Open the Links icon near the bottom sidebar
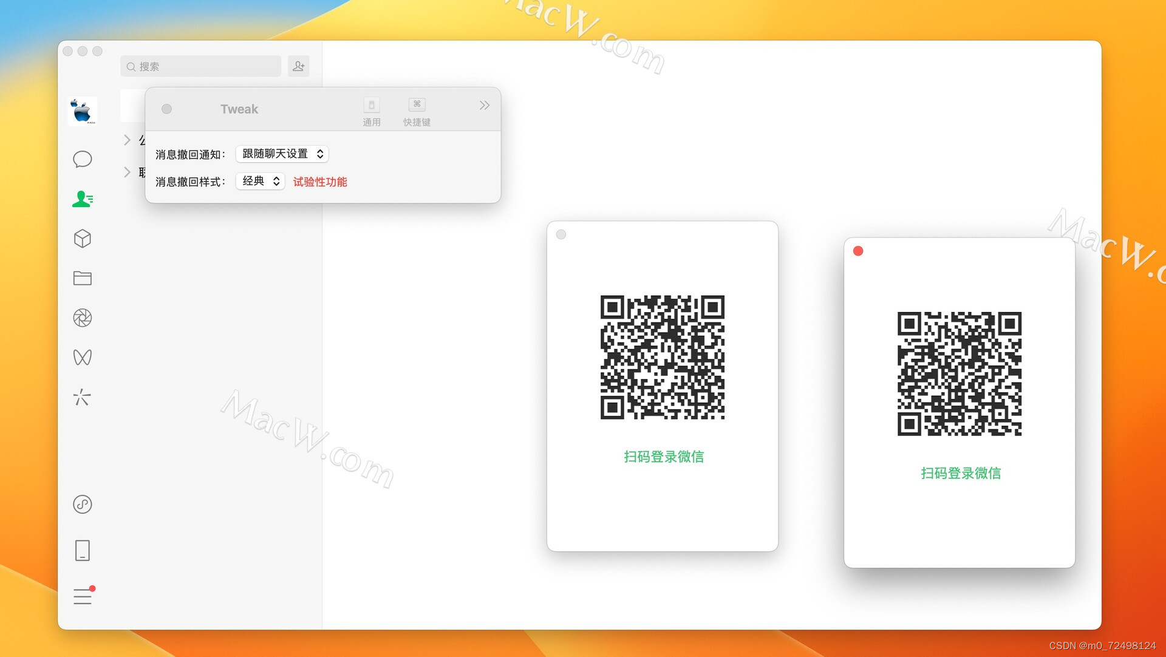The height and width of the screenshot is (657, 1166). point(82,504)
